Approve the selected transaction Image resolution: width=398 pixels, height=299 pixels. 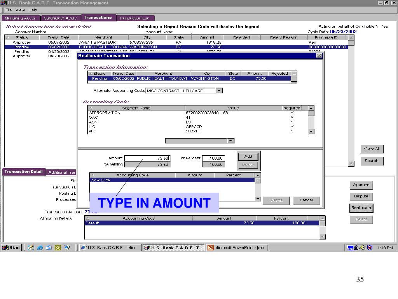(361, 185)
